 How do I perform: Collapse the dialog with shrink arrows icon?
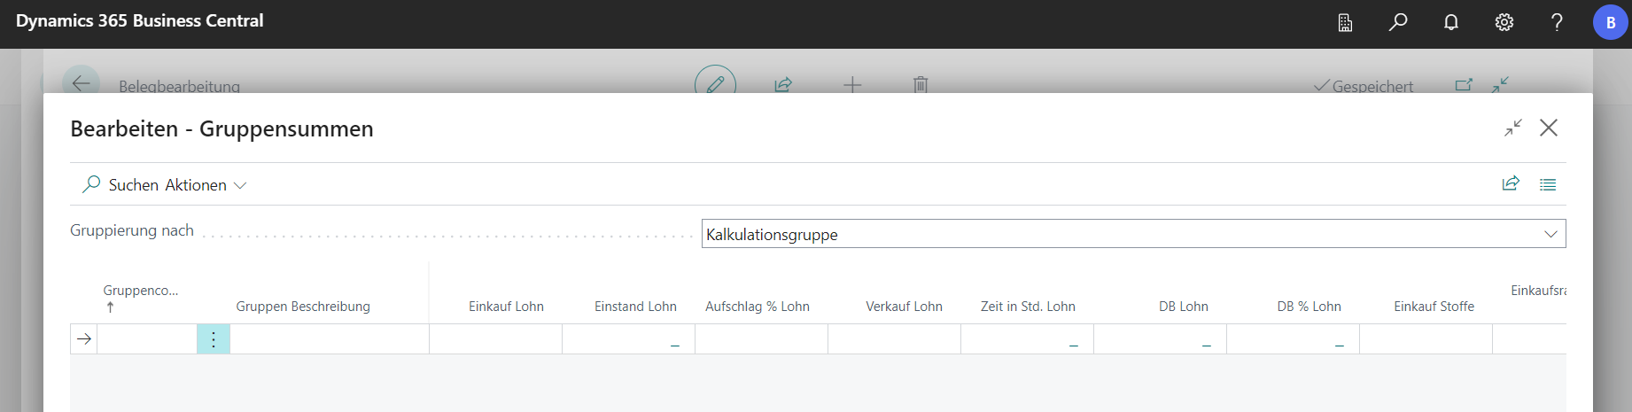[1512, 128]
